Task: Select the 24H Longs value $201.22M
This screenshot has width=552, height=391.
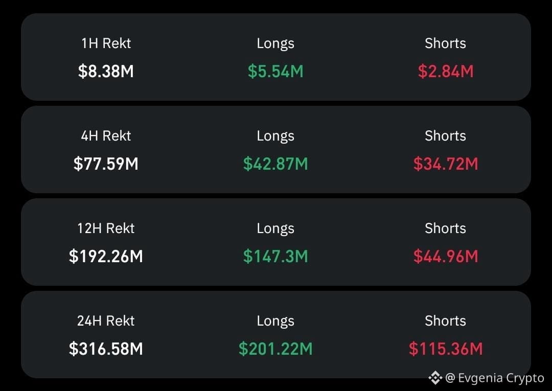Action: tap(275, 349)
